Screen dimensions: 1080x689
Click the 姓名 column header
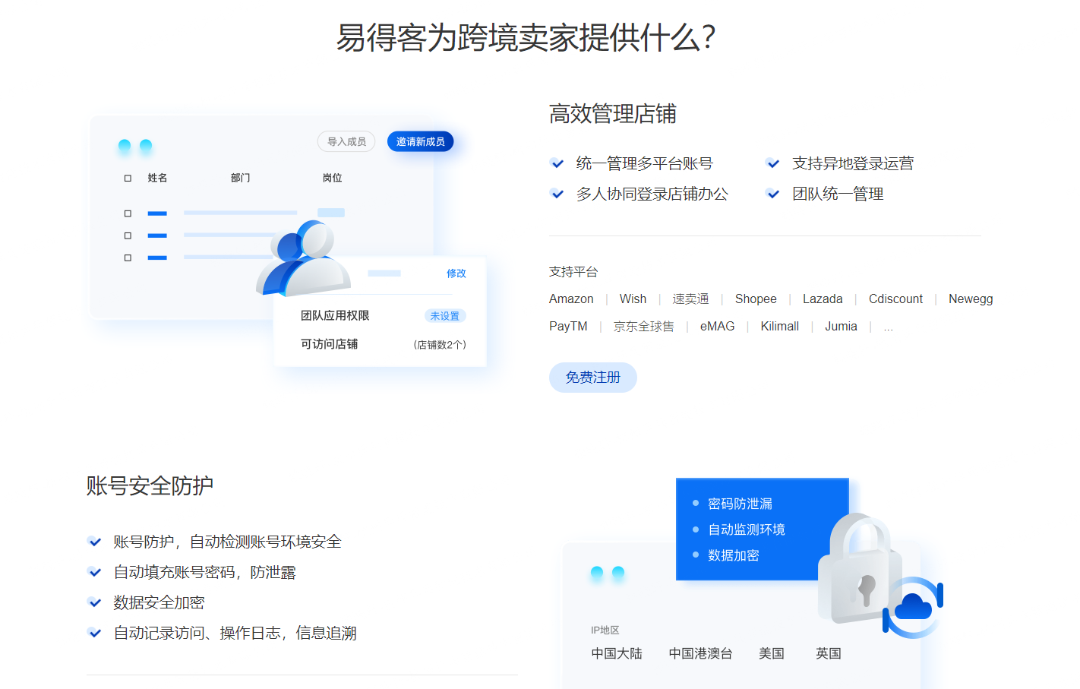(x=157, y=178)
